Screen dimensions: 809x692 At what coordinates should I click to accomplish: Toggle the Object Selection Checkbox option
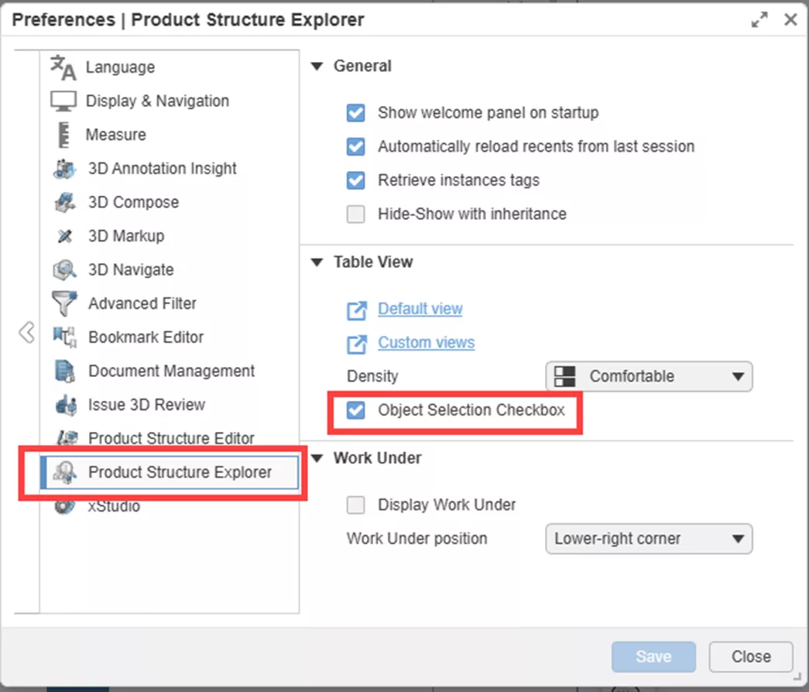[x=356, y=410]
